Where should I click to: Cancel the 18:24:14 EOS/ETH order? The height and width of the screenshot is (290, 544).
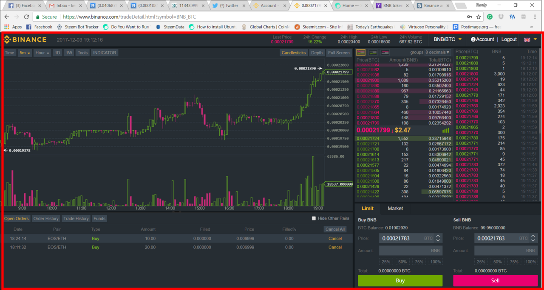coord(335,238)
